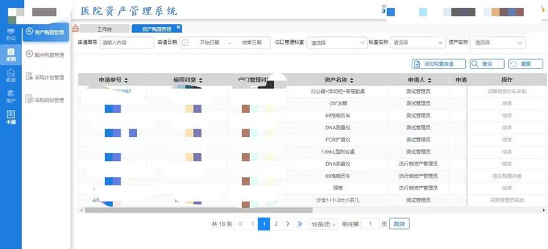Click the calendar icon in 申请日期

point(185,42)
